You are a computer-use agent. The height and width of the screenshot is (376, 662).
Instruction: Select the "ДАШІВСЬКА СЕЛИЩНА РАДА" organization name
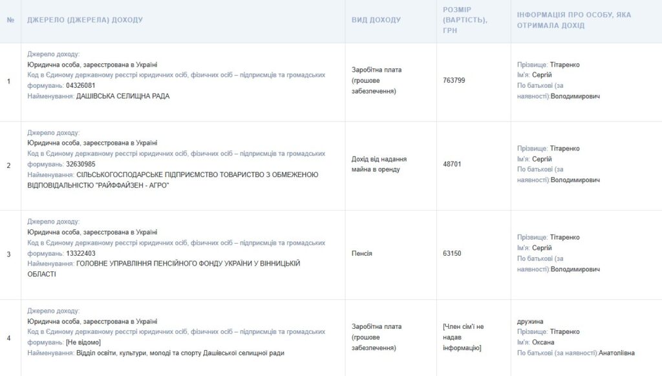123,96
